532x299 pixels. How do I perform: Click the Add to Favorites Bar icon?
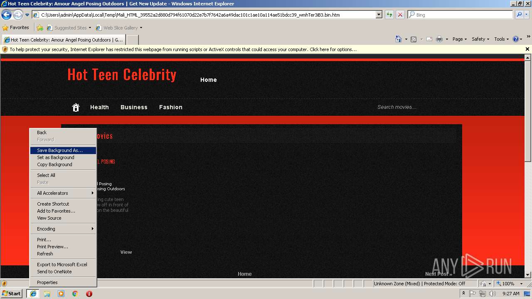[40, 28]
